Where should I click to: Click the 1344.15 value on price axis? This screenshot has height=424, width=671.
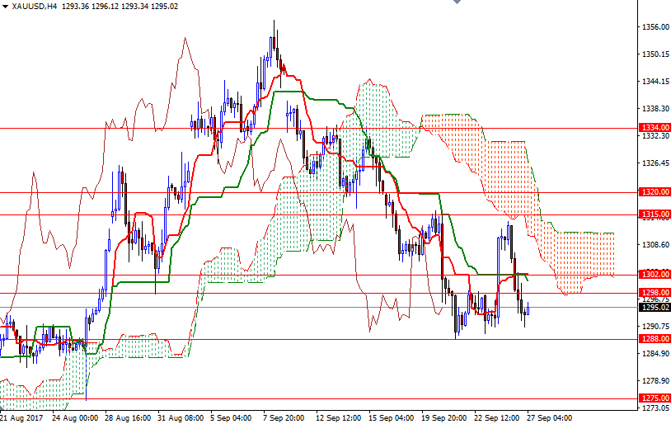click(654, 82)
